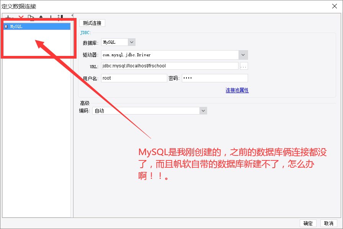Click the 测试连接 test connection button
This screenshot has height=229, width=343.
tap(92, 23)
